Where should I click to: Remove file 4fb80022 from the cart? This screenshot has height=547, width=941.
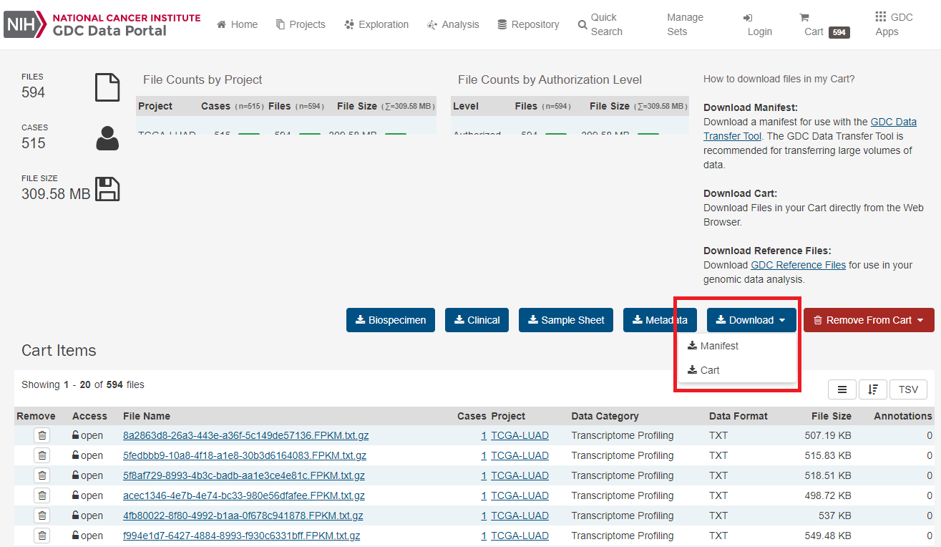click(x=42, y=515)
